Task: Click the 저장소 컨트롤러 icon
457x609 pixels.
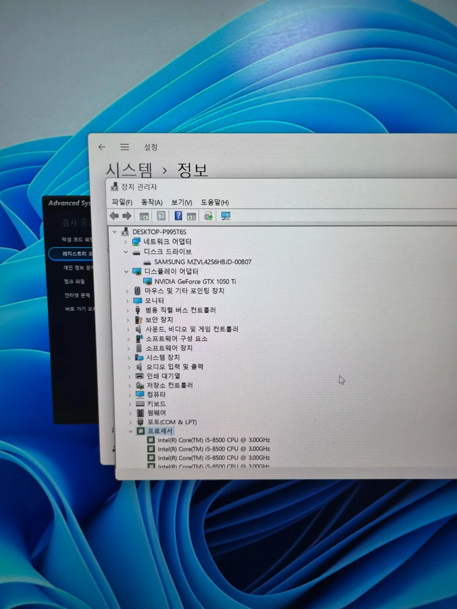Action: pos(140,385)
